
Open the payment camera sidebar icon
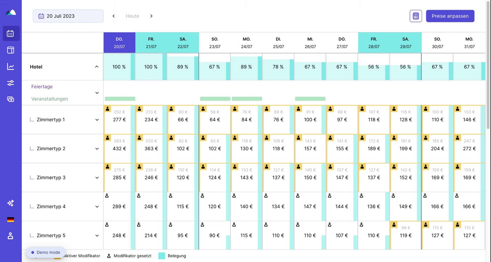11,99
